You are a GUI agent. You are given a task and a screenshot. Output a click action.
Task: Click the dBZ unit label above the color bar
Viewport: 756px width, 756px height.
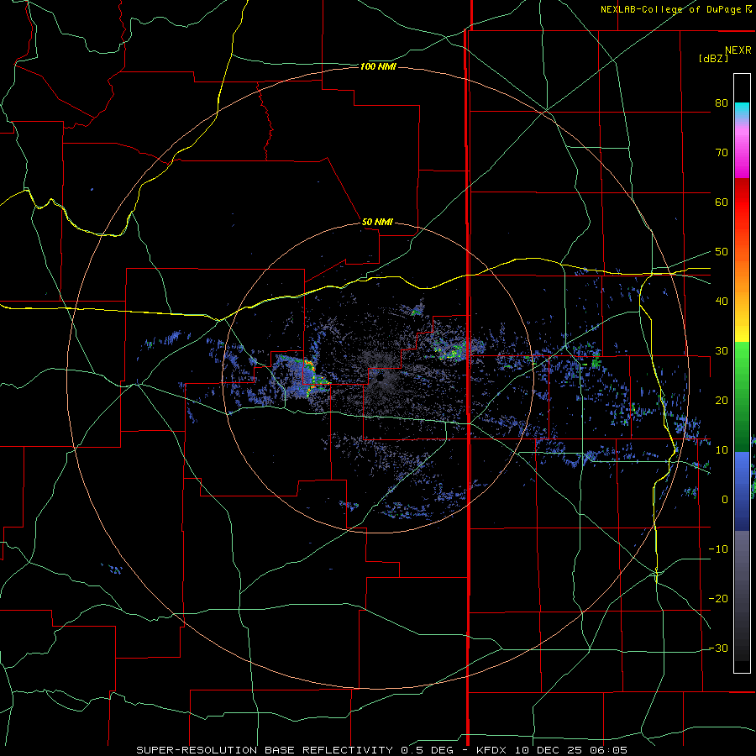click(713, 58)
